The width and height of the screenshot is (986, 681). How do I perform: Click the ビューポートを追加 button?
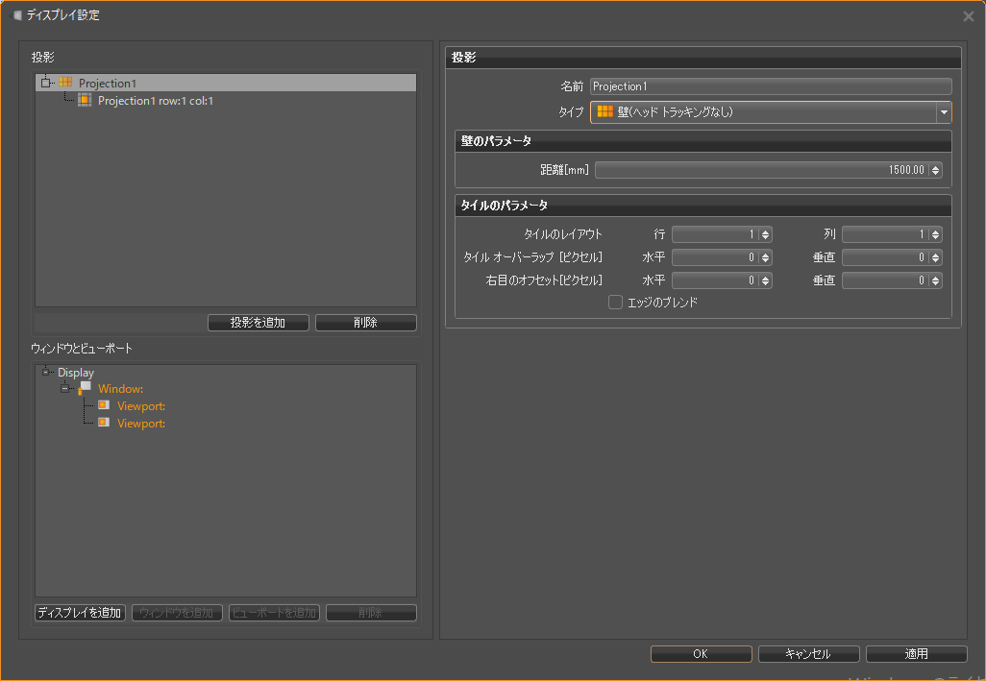tap(274, 613)
